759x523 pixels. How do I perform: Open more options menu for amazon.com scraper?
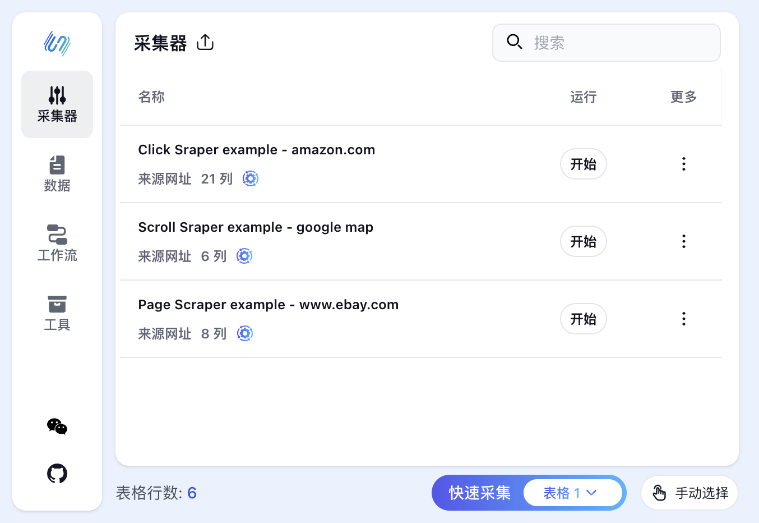coord(684,164)
